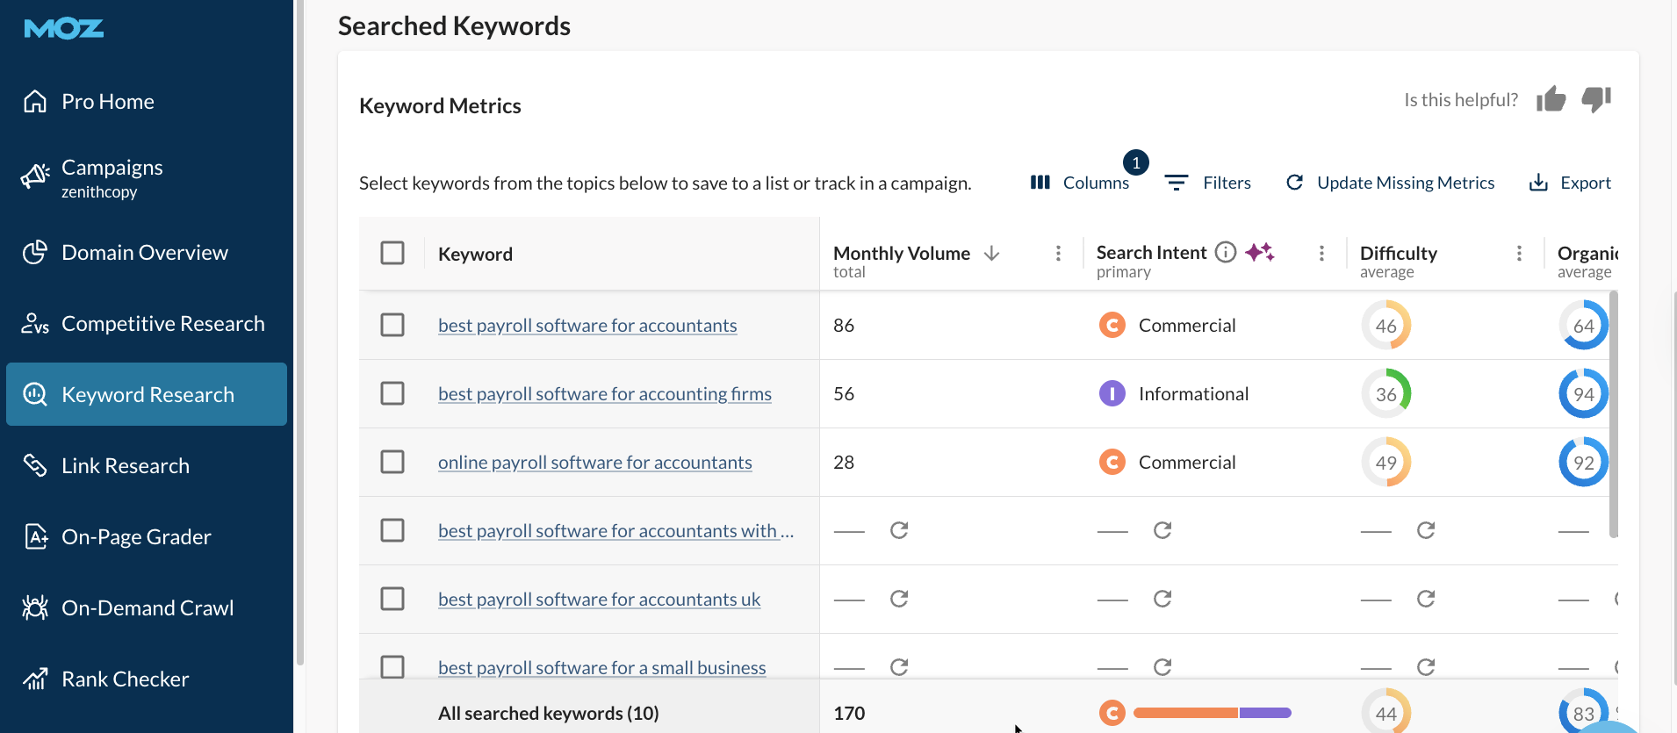Check 'best payroll software for accountants' row
Image resolution: width=1677 pixels, height=733 pixels.
click(x=392, y=325)
